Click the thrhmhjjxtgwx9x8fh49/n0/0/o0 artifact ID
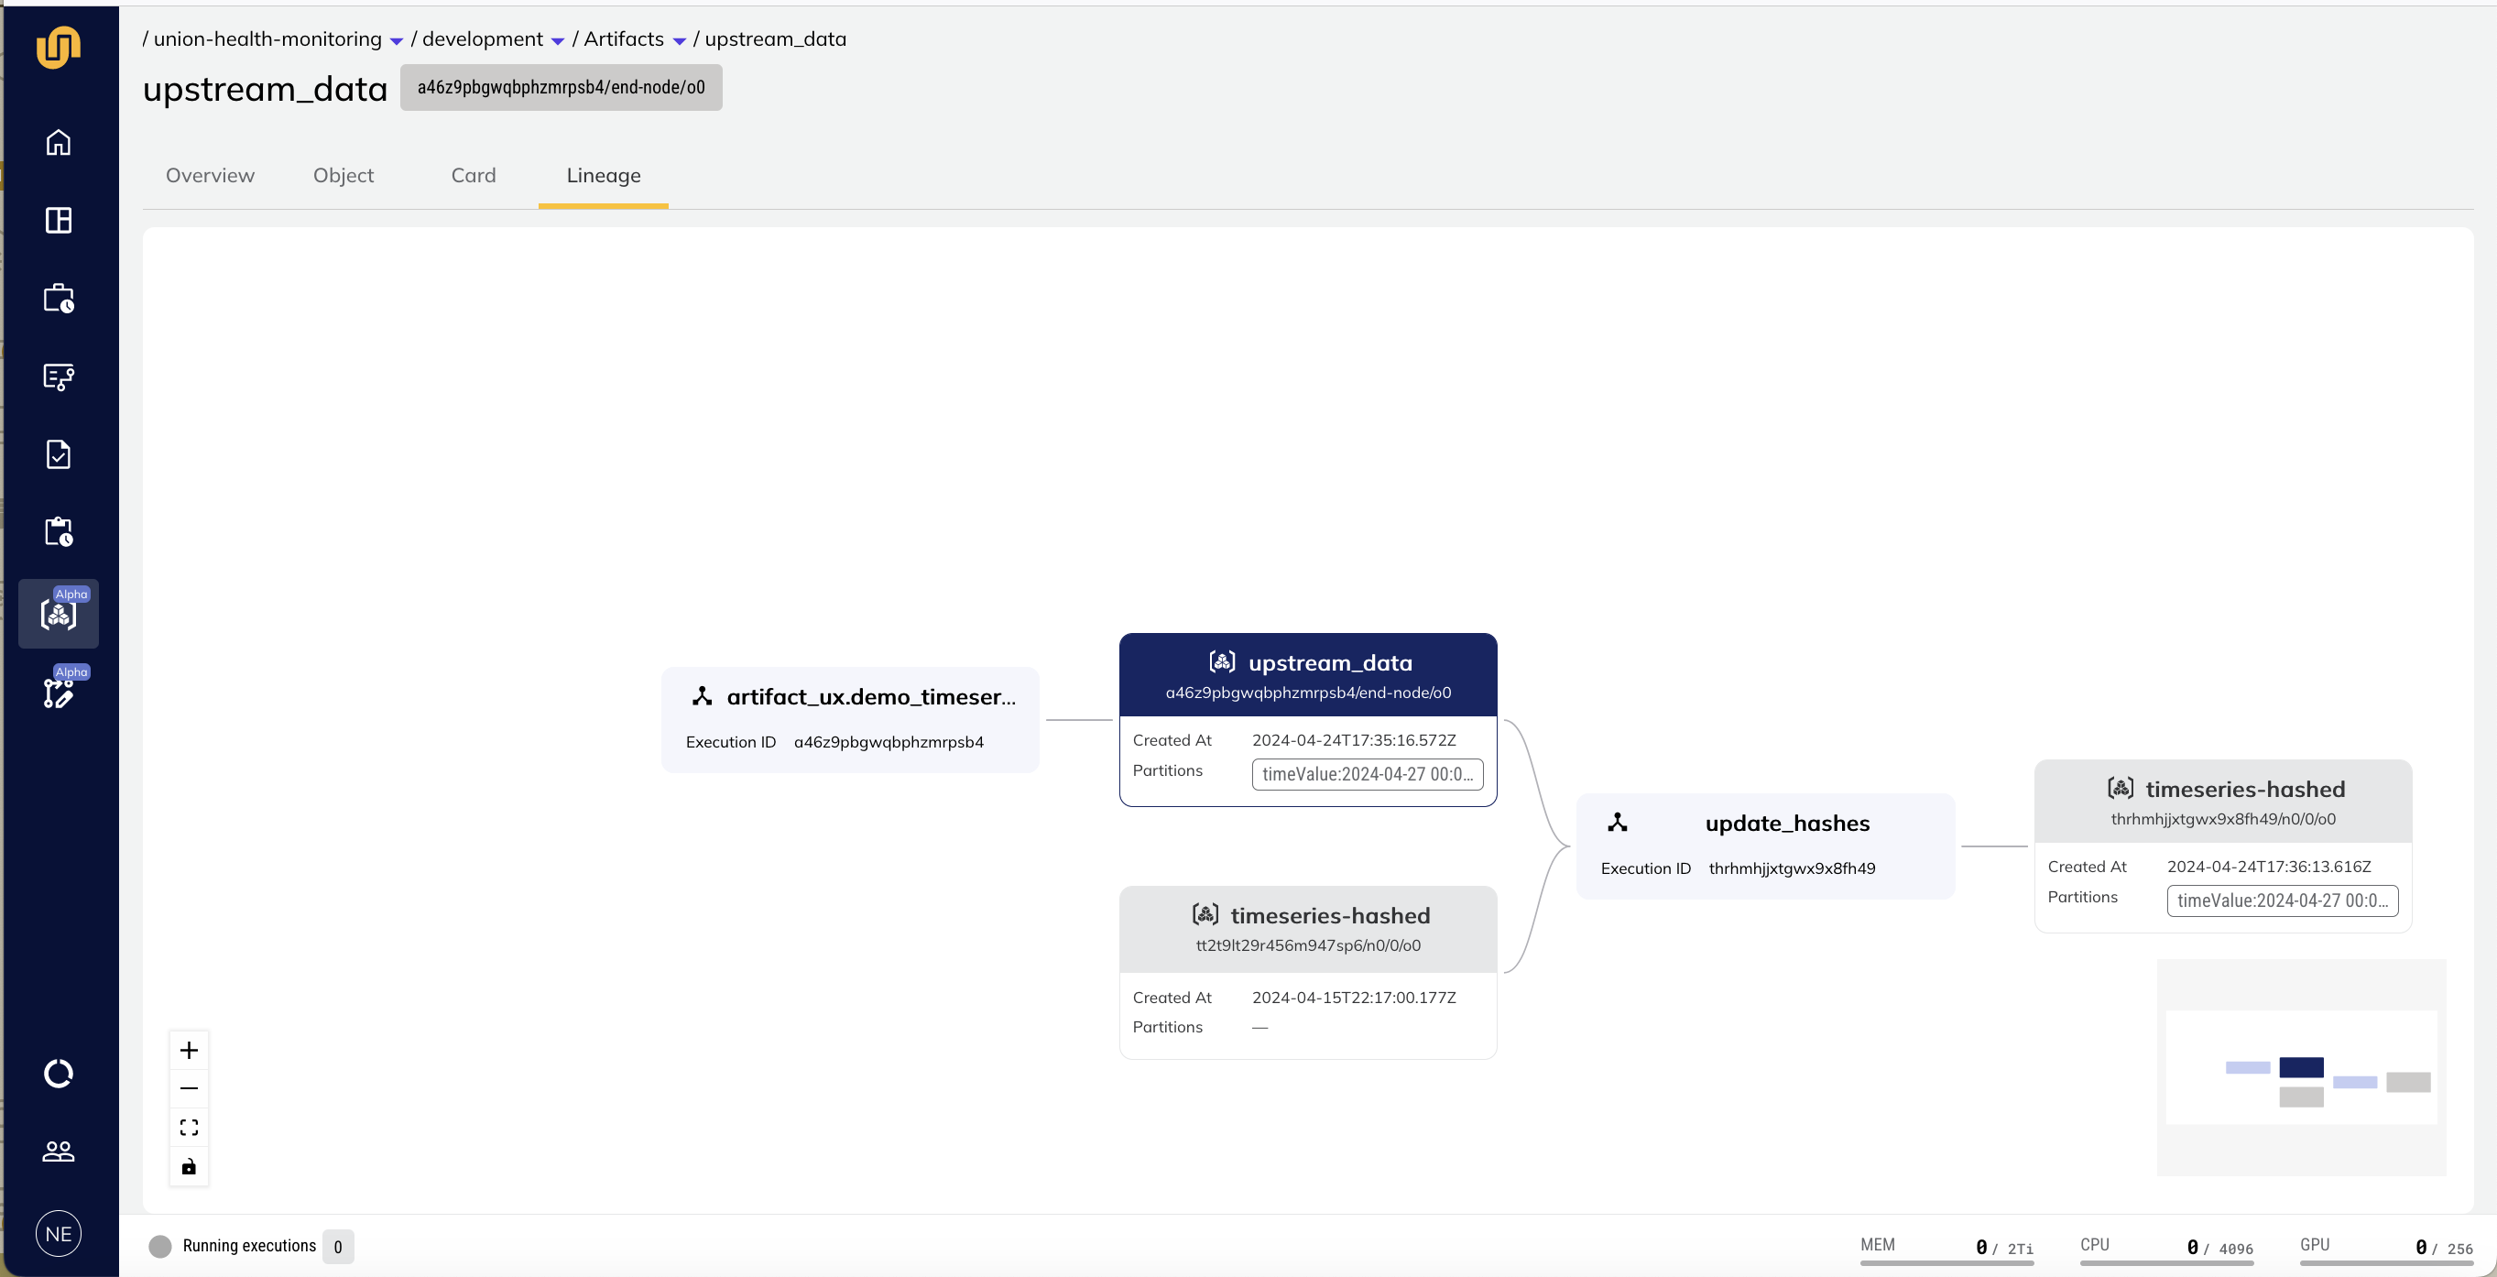2497x1277 pixels. pyautogui.click(x=2223, y=818)
